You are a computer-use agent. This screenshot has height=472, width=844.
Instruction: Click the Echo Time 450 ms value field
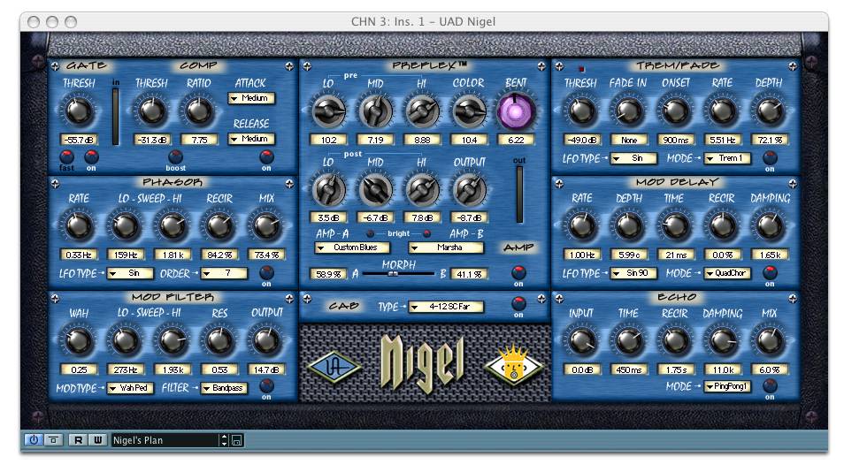click(630, 369)
